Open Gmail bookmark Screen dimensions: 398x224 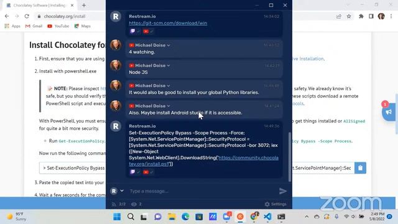[34, 26]
